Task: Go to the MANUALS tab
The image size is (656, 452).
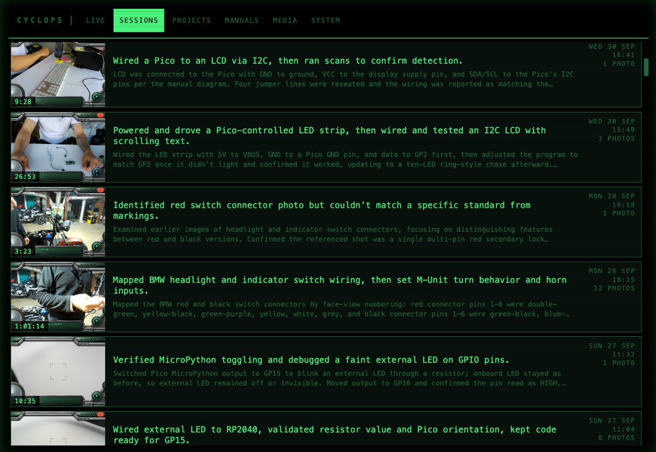Action: [x=242, y=20]
